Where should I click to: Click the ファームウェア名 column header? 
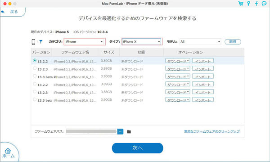point(75,52)
